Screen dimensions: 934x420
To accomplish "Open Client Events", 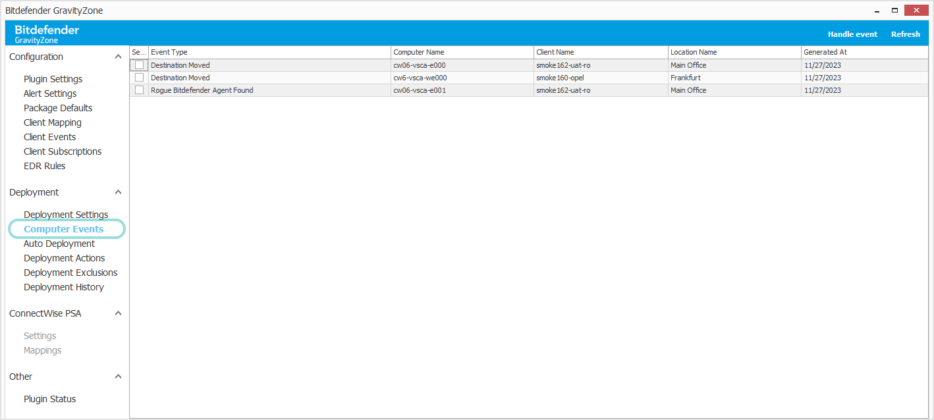I will point(49,136).
